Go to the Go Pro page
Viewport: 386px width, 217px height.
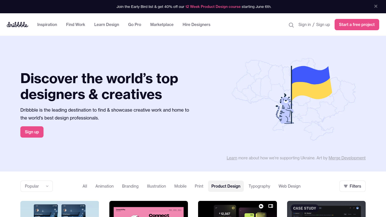135,25
